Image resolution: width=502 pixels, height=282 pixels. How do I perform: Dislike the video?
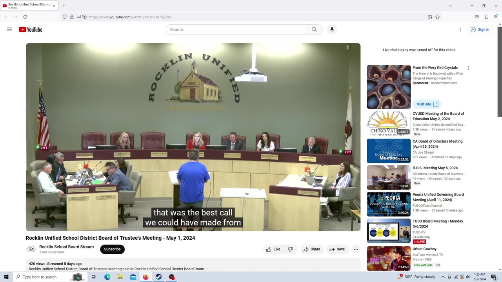291,249
